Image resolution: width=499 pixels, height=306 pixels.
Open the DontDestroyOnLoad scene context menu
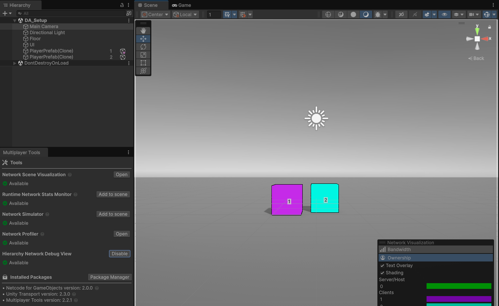click(x=129, y=63)
